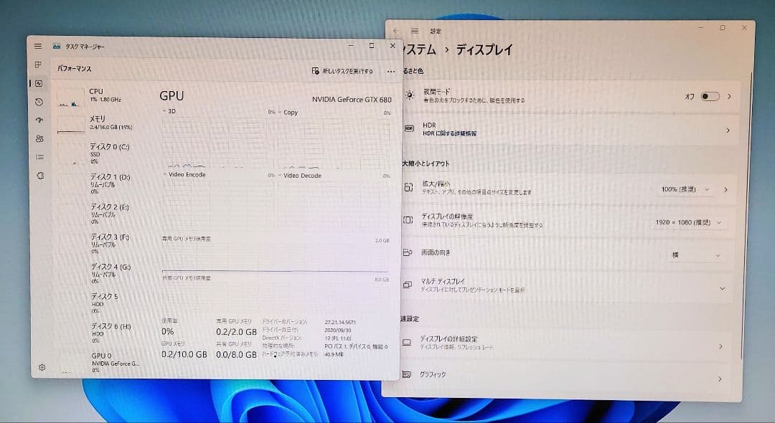Open the 画面の向き orientation dropdown
Screen dimensions: 775x423
(x=697, y=255)
